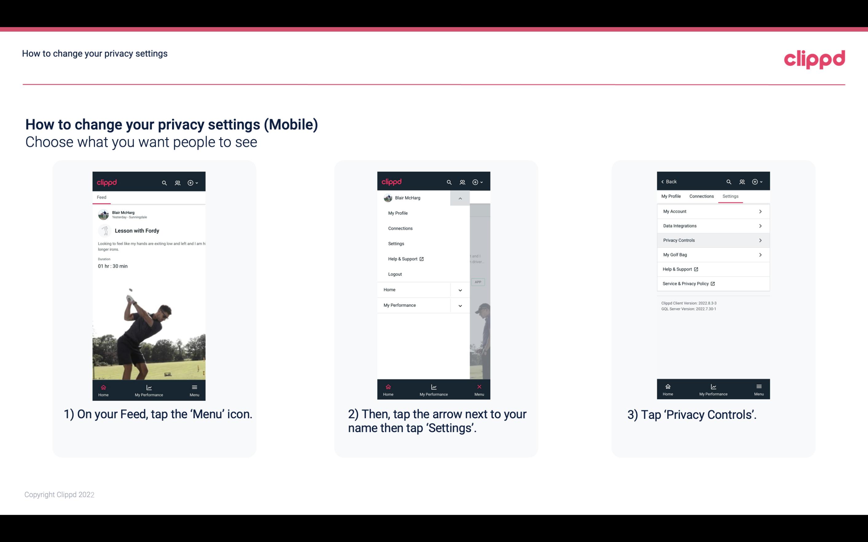Open Privacy Controls in settings menu

(x=712, y=240)
